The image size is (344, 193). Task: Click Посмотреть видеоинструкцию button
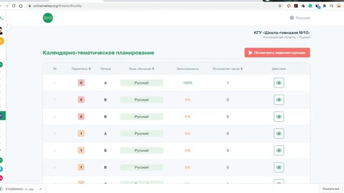[277, 53]
